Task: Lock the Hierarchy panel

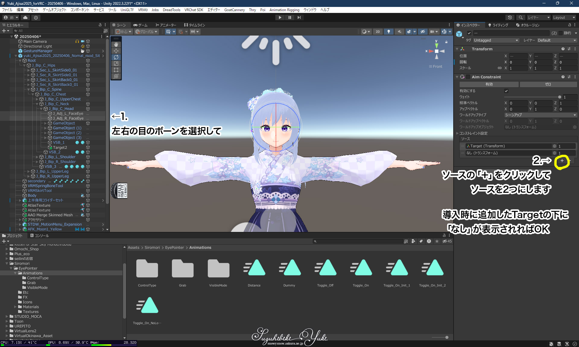Action: pyautogui.click(x=100, y=25)
